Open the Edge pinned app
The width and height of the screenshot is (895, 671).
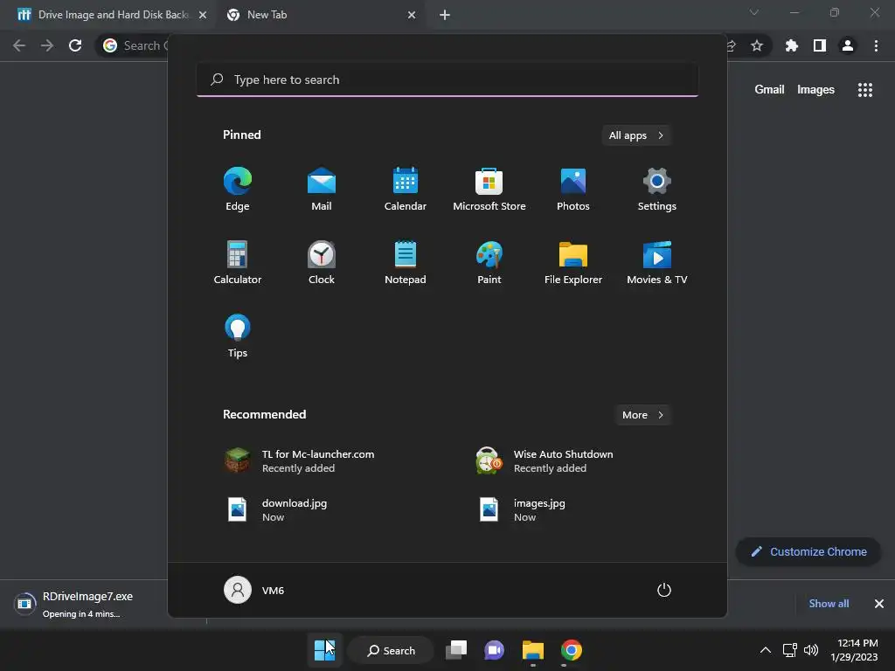[238, 190]
